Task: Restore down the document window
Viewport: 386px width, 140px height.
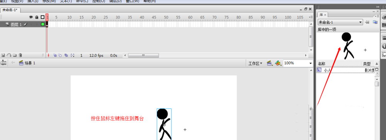Action: point(306,9)
